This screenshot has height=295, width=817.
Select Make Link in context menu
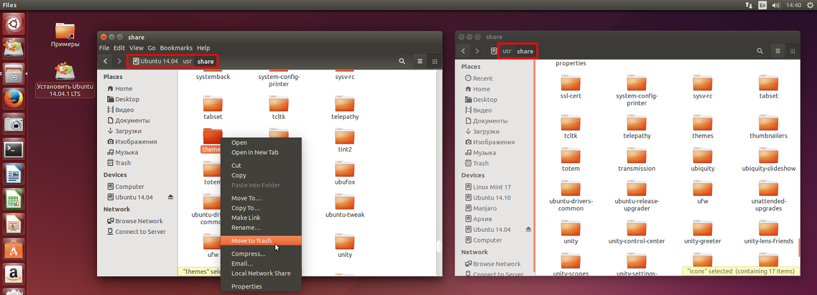pyautogui.click(x=261, y=218)
